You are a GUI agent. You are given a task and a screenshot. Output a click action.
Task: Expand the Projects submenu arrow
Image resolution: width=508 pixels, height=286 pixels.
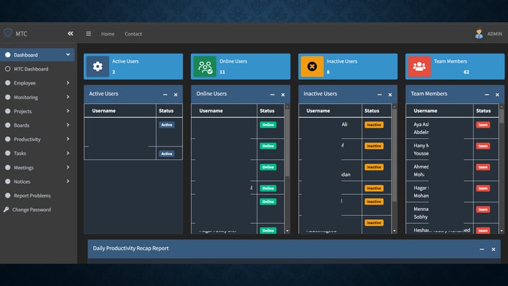[67, 111]
